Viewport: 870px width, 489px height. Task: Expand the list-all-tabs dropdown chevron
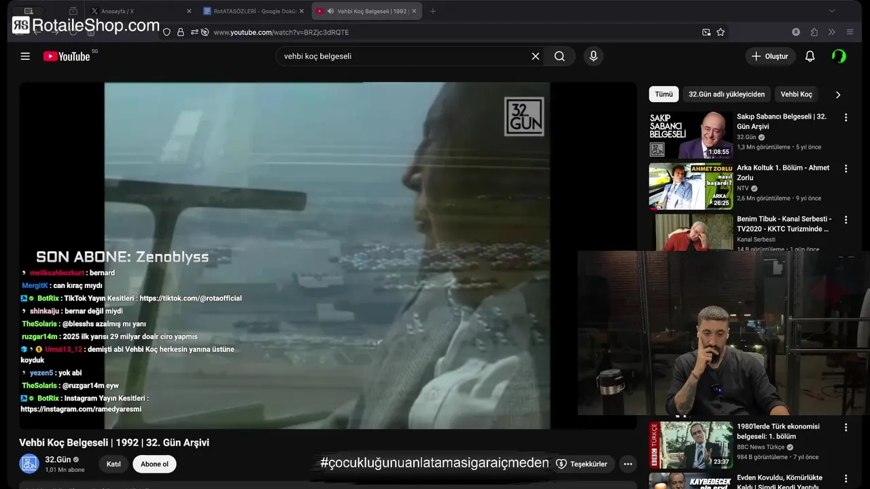[x=832, y=11]
